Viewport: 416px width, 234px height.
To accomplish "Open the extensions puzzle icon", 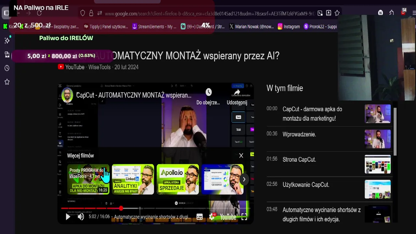I will point(392,13).
